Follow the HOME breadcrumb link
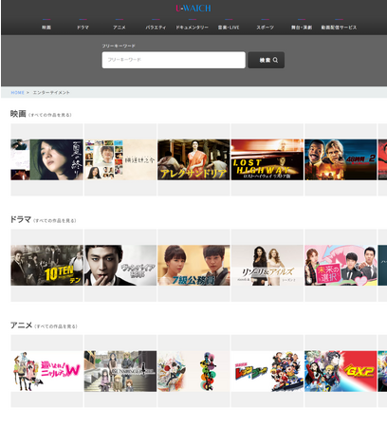 [18, 93]
